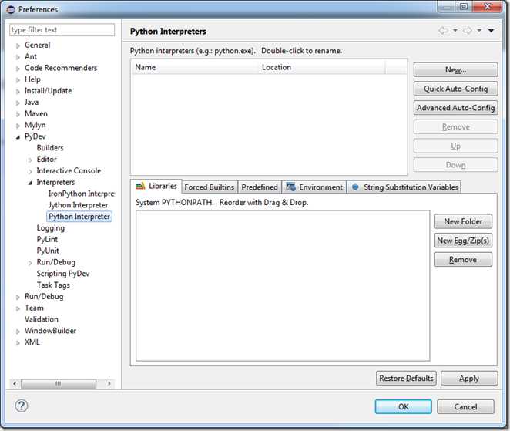The image size is (510, 431).
Task: Select the Builders tree item
Action: [50, 148]
